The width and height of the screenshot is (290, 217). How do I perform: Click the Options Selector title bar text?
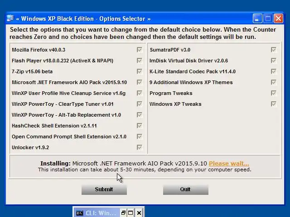tap(83, 19)
